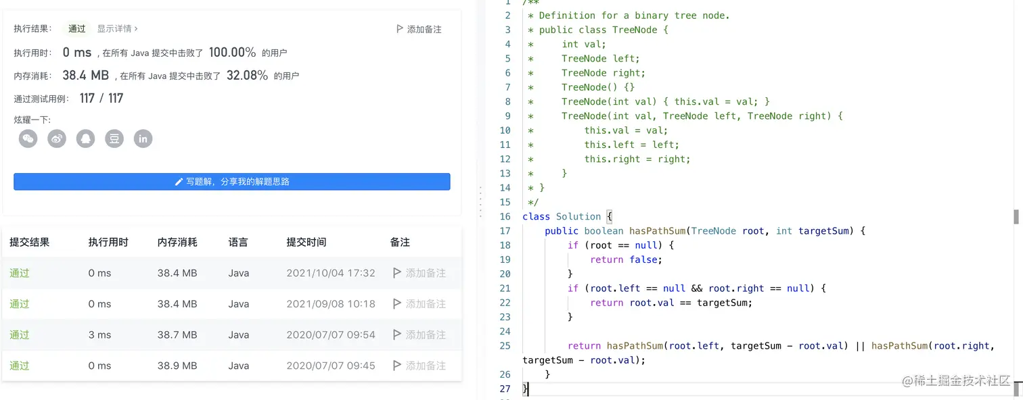Viewport: 1023px width, 400px height.
Task: Click 'return root.val == targetSum;' code line
Action: click(671, 303)
